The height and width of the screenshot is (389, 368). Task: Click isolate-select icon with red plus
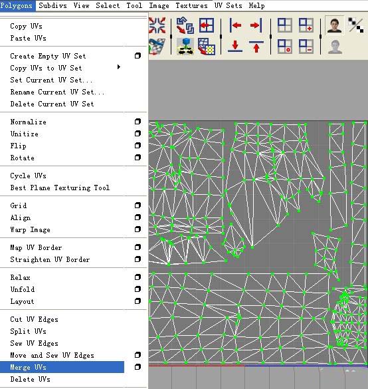pos(306,25)
